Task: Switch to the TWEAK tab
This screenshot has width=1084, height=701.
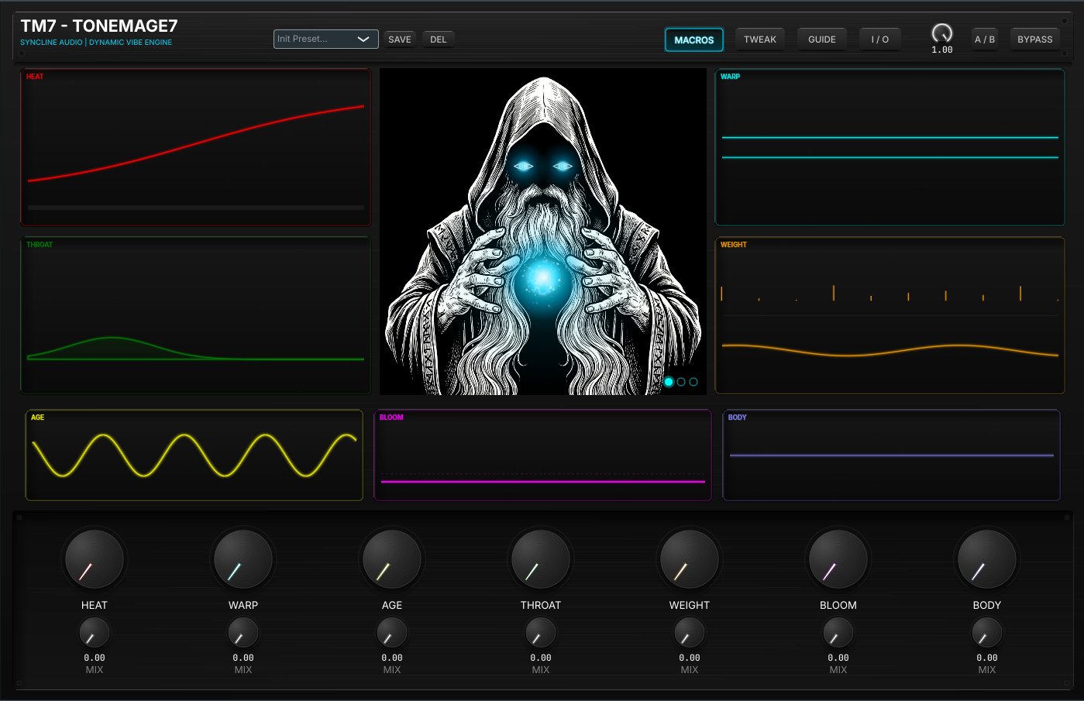Action: [x=759, y=39]
